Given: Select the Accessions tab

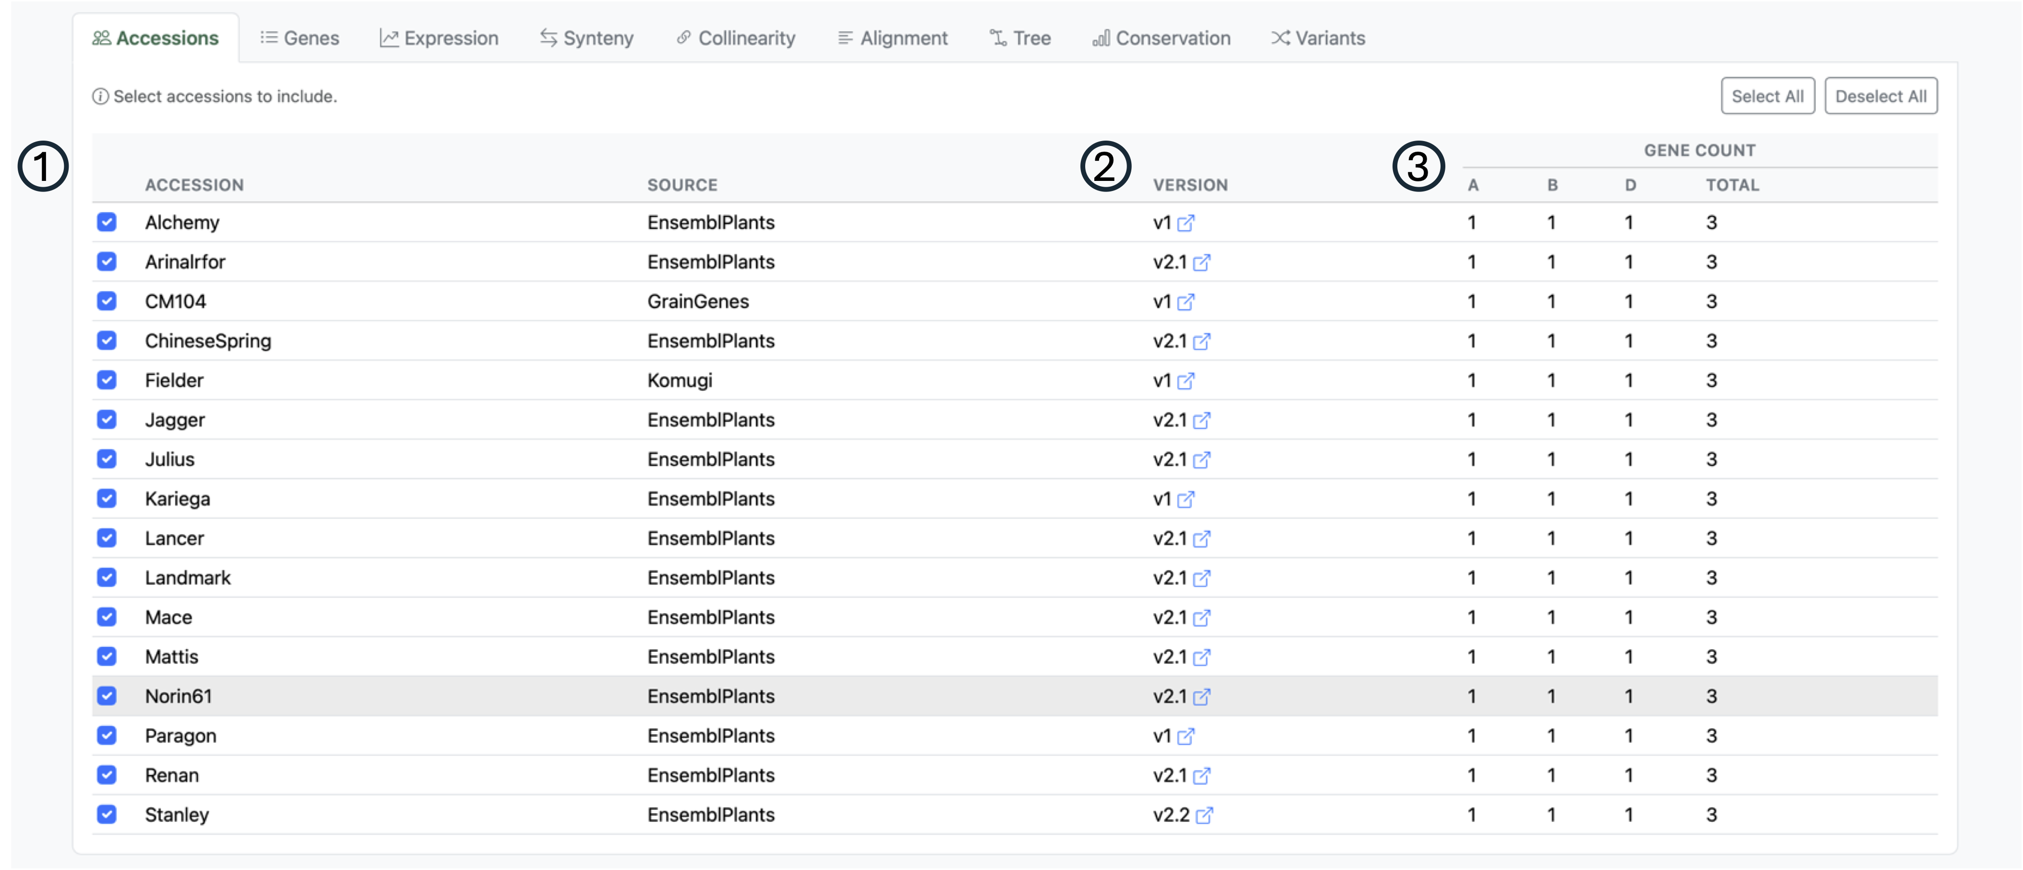Looking at the screenshot, I should [x=156, y=37].
